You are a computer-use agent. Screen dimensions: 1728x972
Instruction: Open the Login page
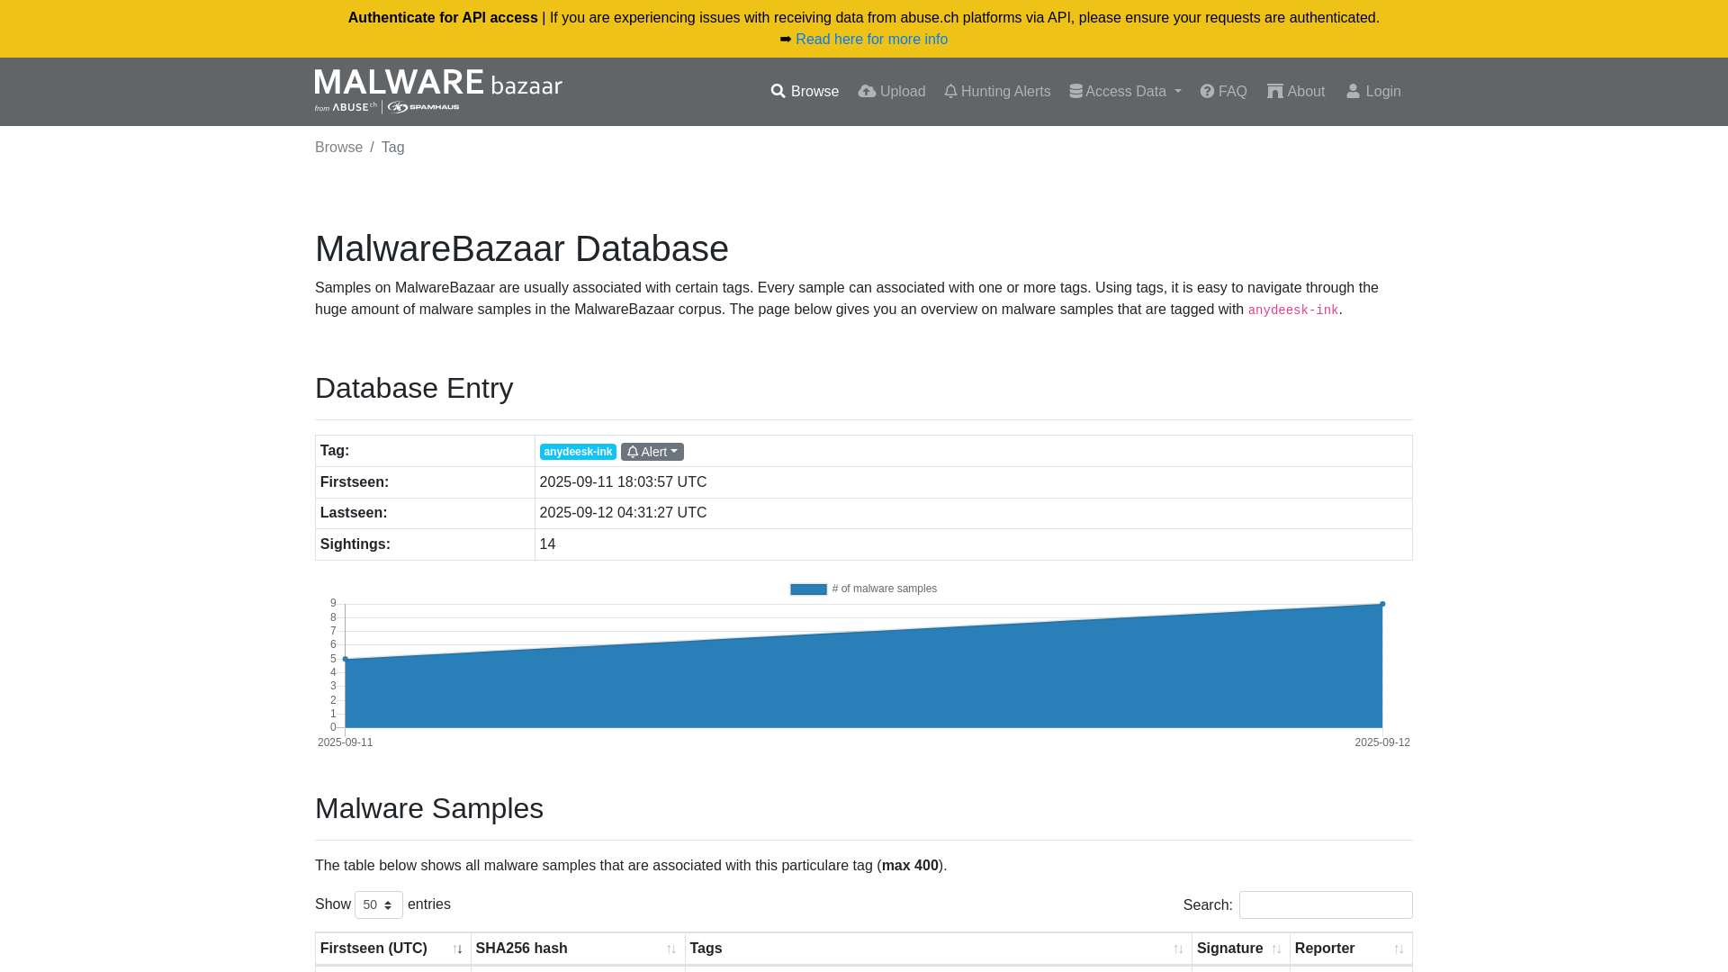click(1373, 92)
